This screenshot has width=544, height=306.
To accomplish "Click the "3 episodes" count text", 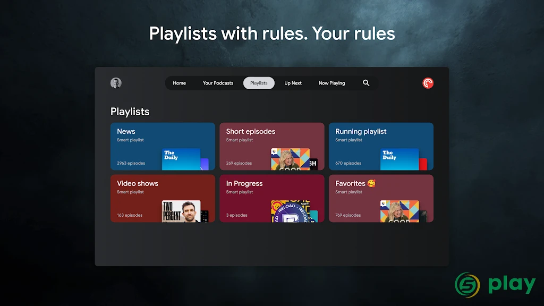I will pyautogui.click(x=236, y=215).
